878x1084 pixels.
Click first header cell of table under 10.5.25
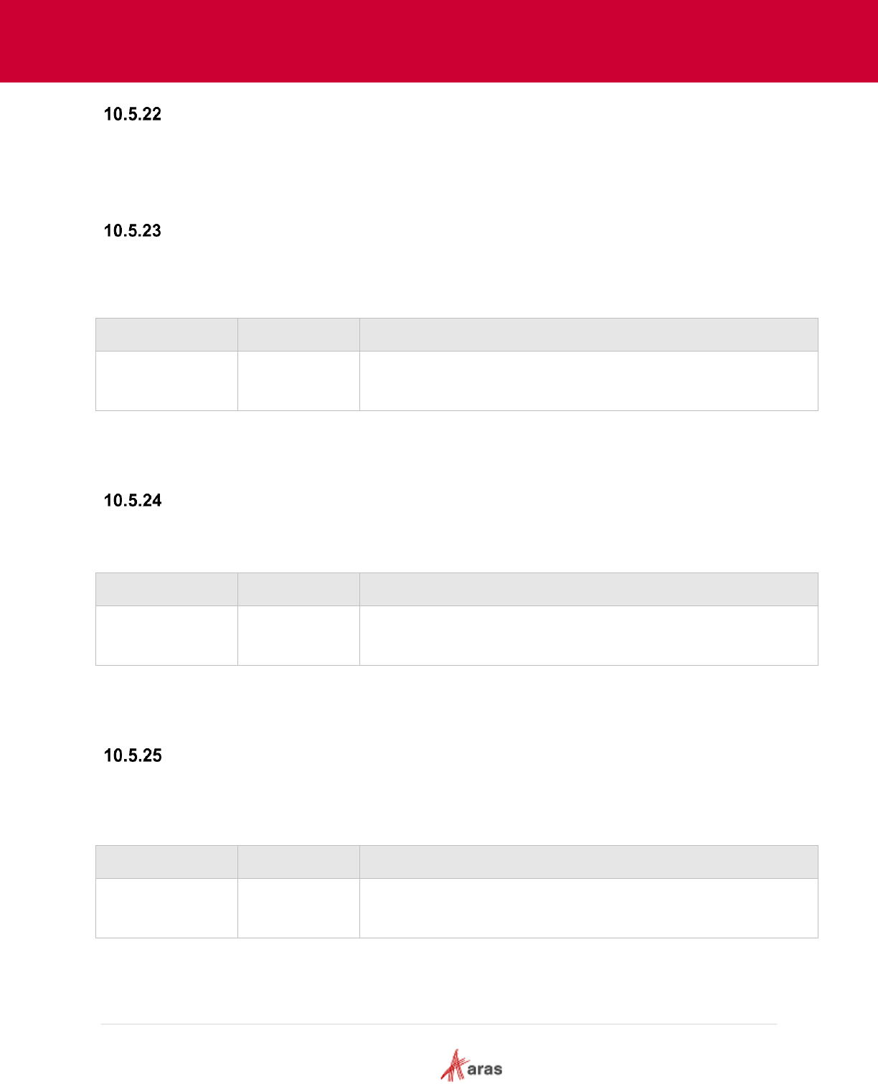(x=166, y=862)
